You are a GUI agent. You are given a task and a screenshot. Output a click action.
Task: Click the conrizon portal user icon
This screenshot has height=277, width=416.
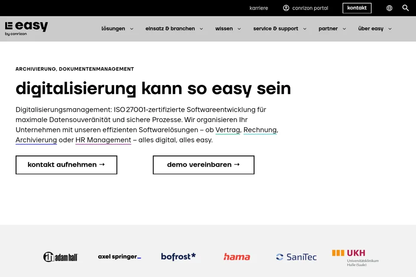pos(286,8)
